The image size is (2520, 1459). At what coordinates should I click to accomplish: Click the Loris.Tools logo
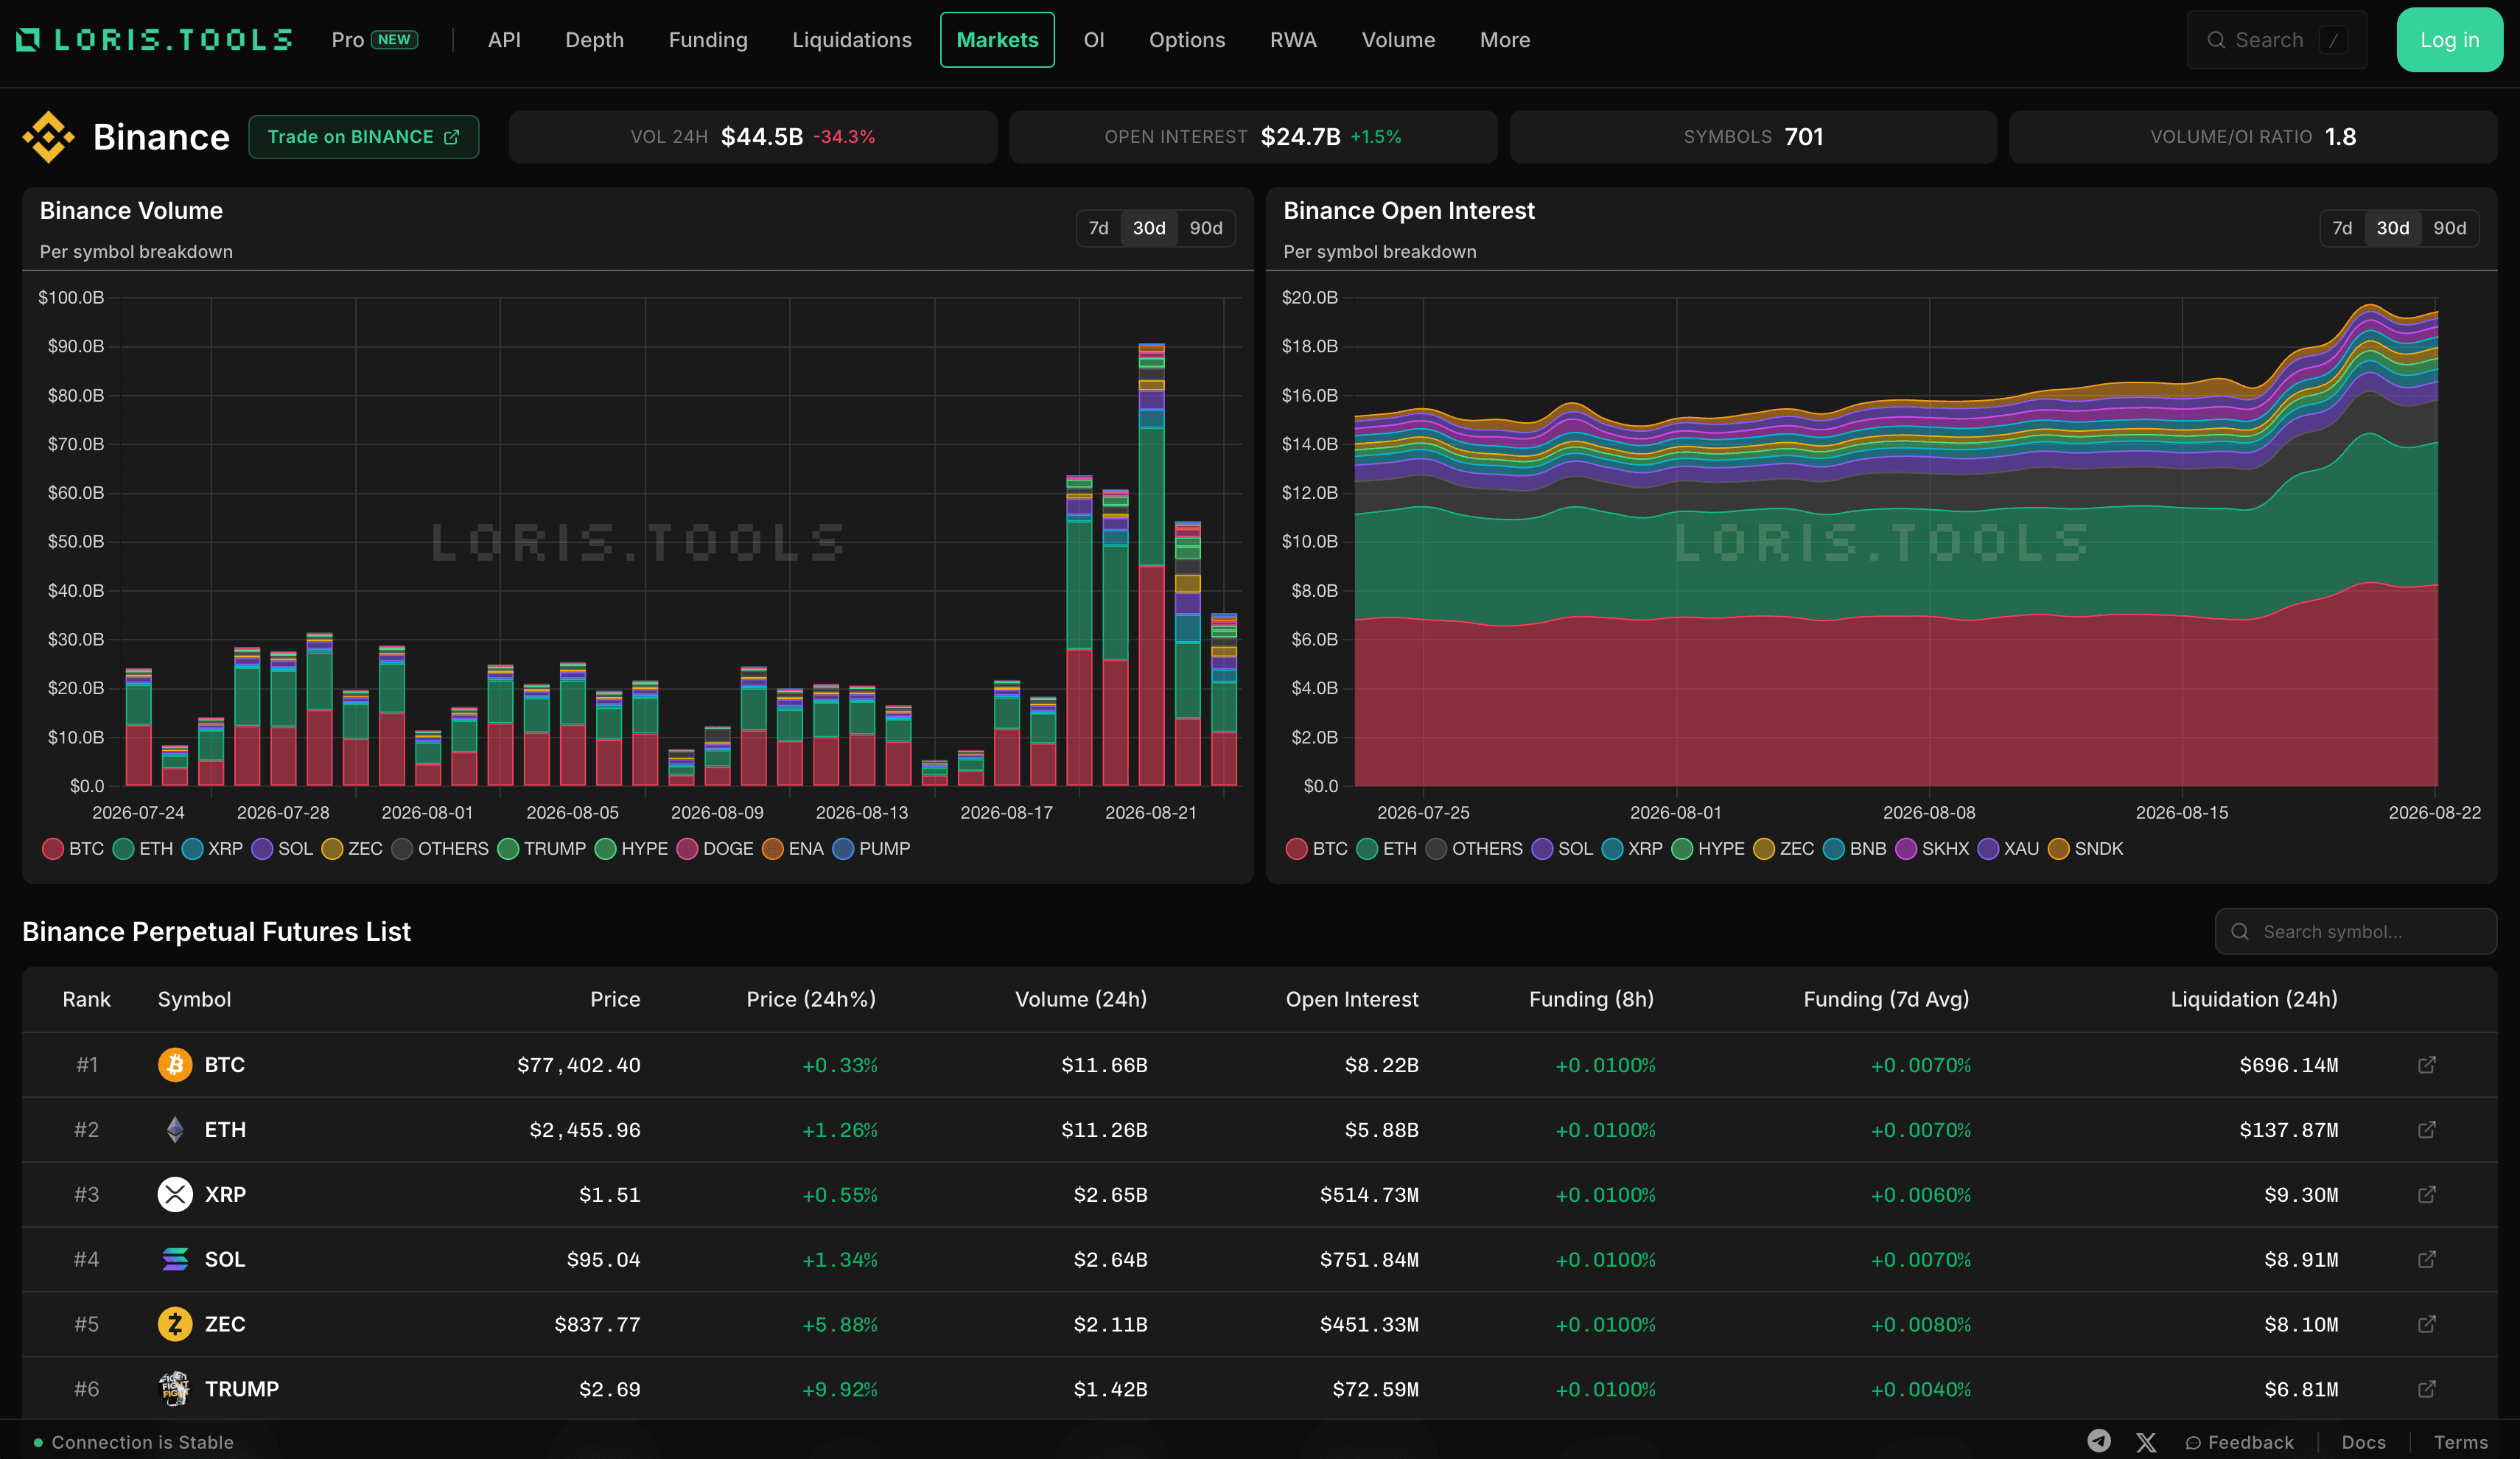(154, 40)
